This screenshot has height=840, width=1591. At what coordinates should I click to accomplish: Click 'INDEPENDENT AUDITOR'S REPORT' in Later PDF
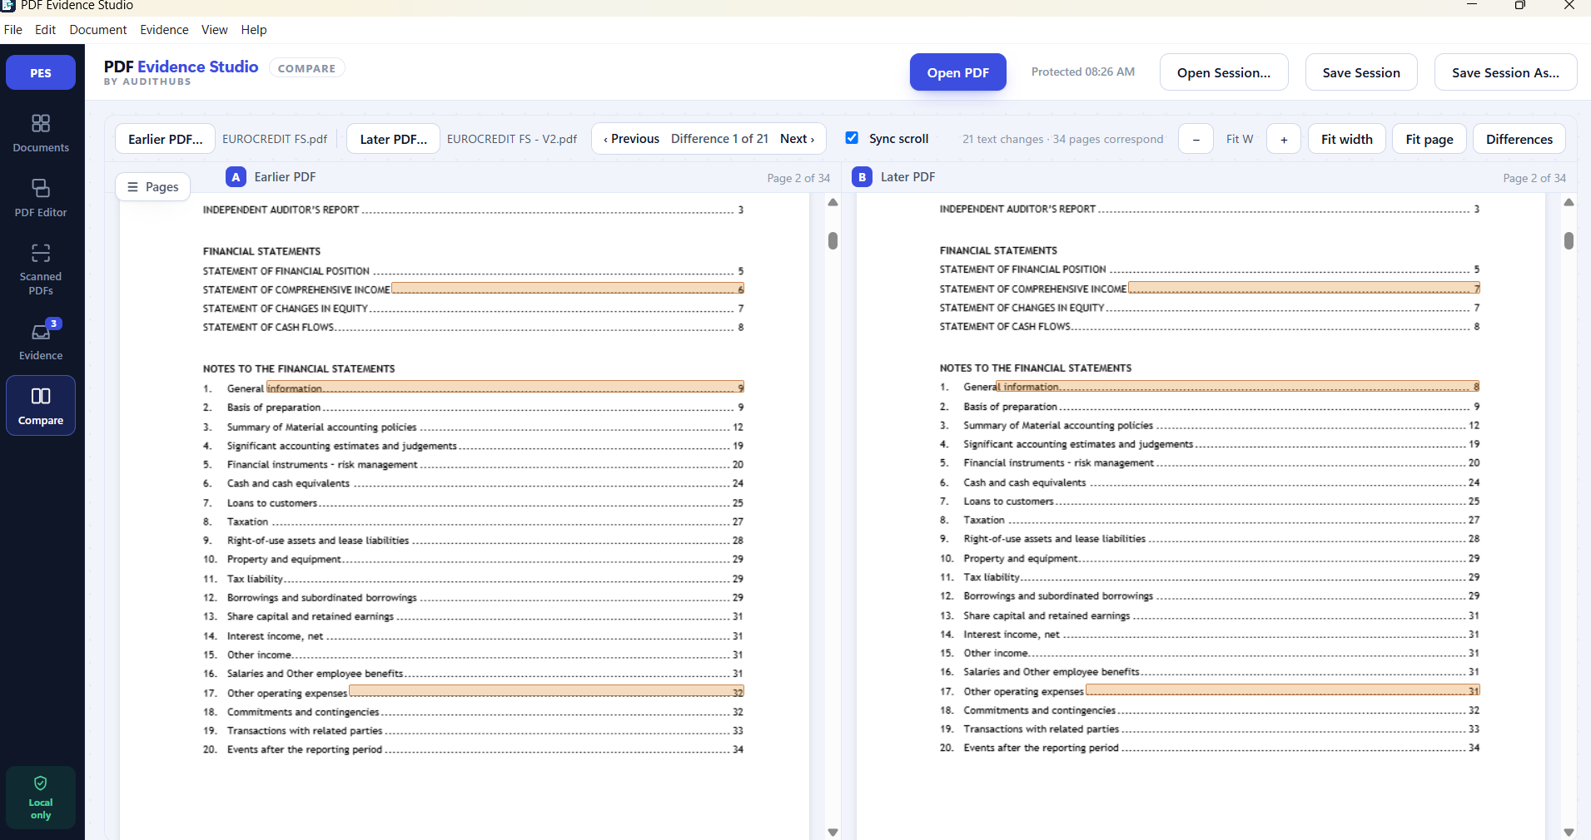tap(1017, 209)
